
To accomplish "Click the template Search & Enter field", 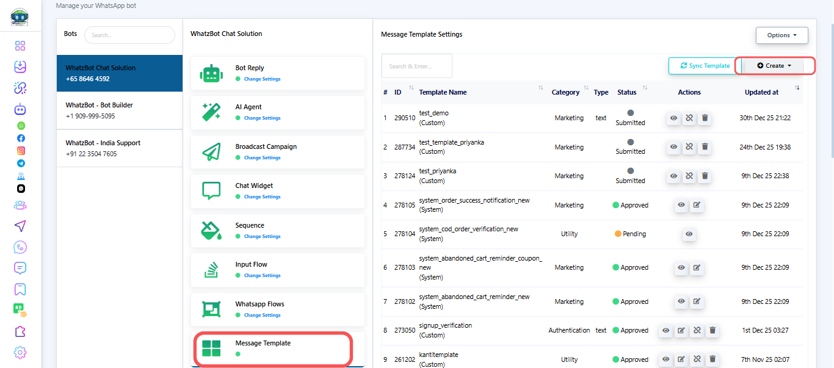I will pyautogui.click(x=416, y=66).
